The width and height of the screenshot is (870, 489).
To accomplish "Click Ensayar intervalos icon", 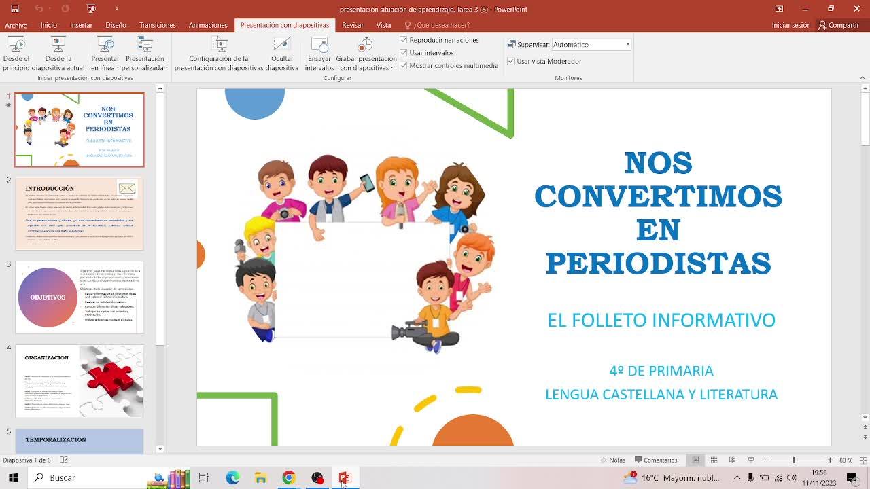I will [319, 45].
